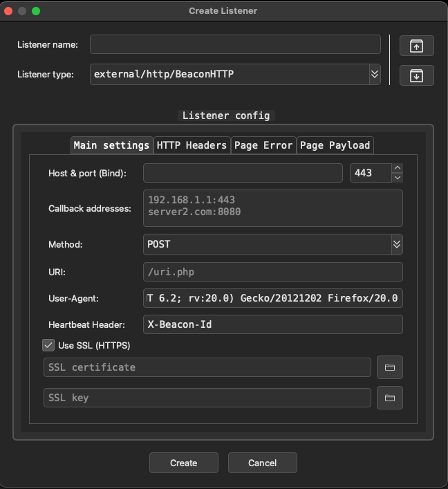Focus the Listener name input field
Image resolution: width=448 pixels, height=489 pixels.
tap(235, 44)
